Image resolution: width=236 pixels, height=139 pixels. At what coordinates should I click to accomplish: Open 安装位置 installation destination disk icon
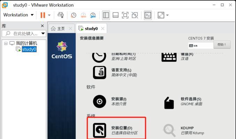[x=100, y=130]
